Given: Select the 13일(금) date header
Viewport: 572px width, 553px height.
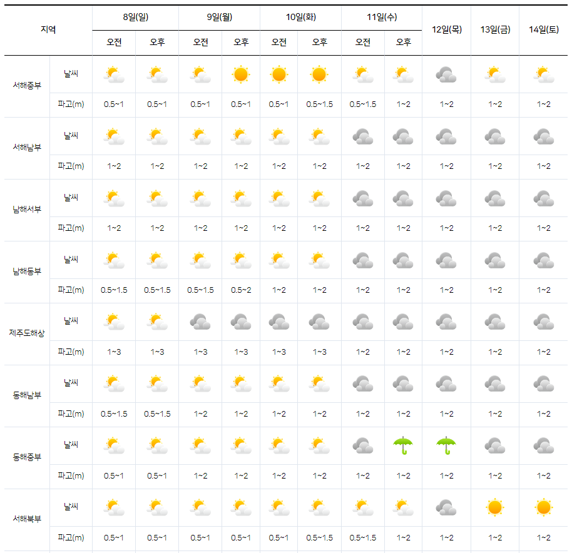Looking at the screenshot, I should [495, 29].
